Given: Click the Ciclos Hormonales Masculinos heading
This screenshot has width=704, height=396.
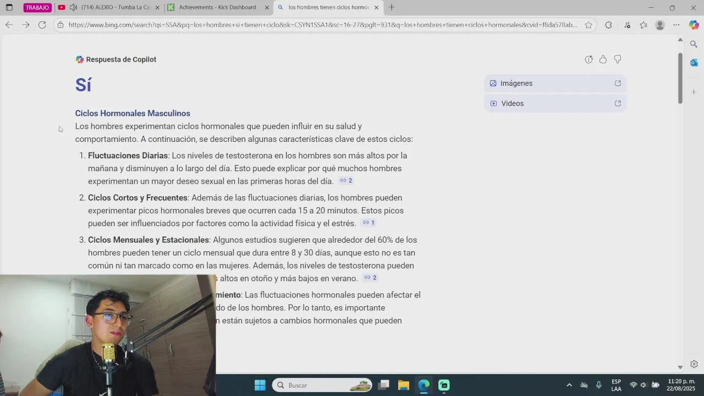Looking at the screenshot, I should pyautogui.click(x=133, y=113).
